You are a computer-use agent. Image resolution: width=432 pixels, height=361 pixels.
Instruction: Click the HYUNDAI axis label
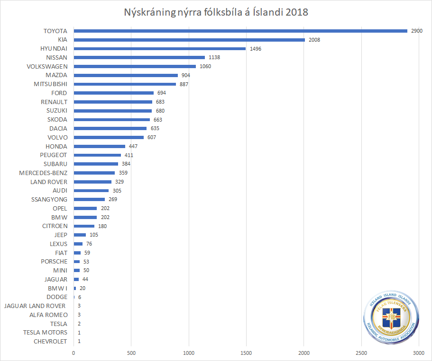pos(54,49)
